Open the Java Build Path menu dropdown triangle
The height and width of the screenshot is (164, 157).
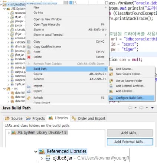(x=153, y=108)
